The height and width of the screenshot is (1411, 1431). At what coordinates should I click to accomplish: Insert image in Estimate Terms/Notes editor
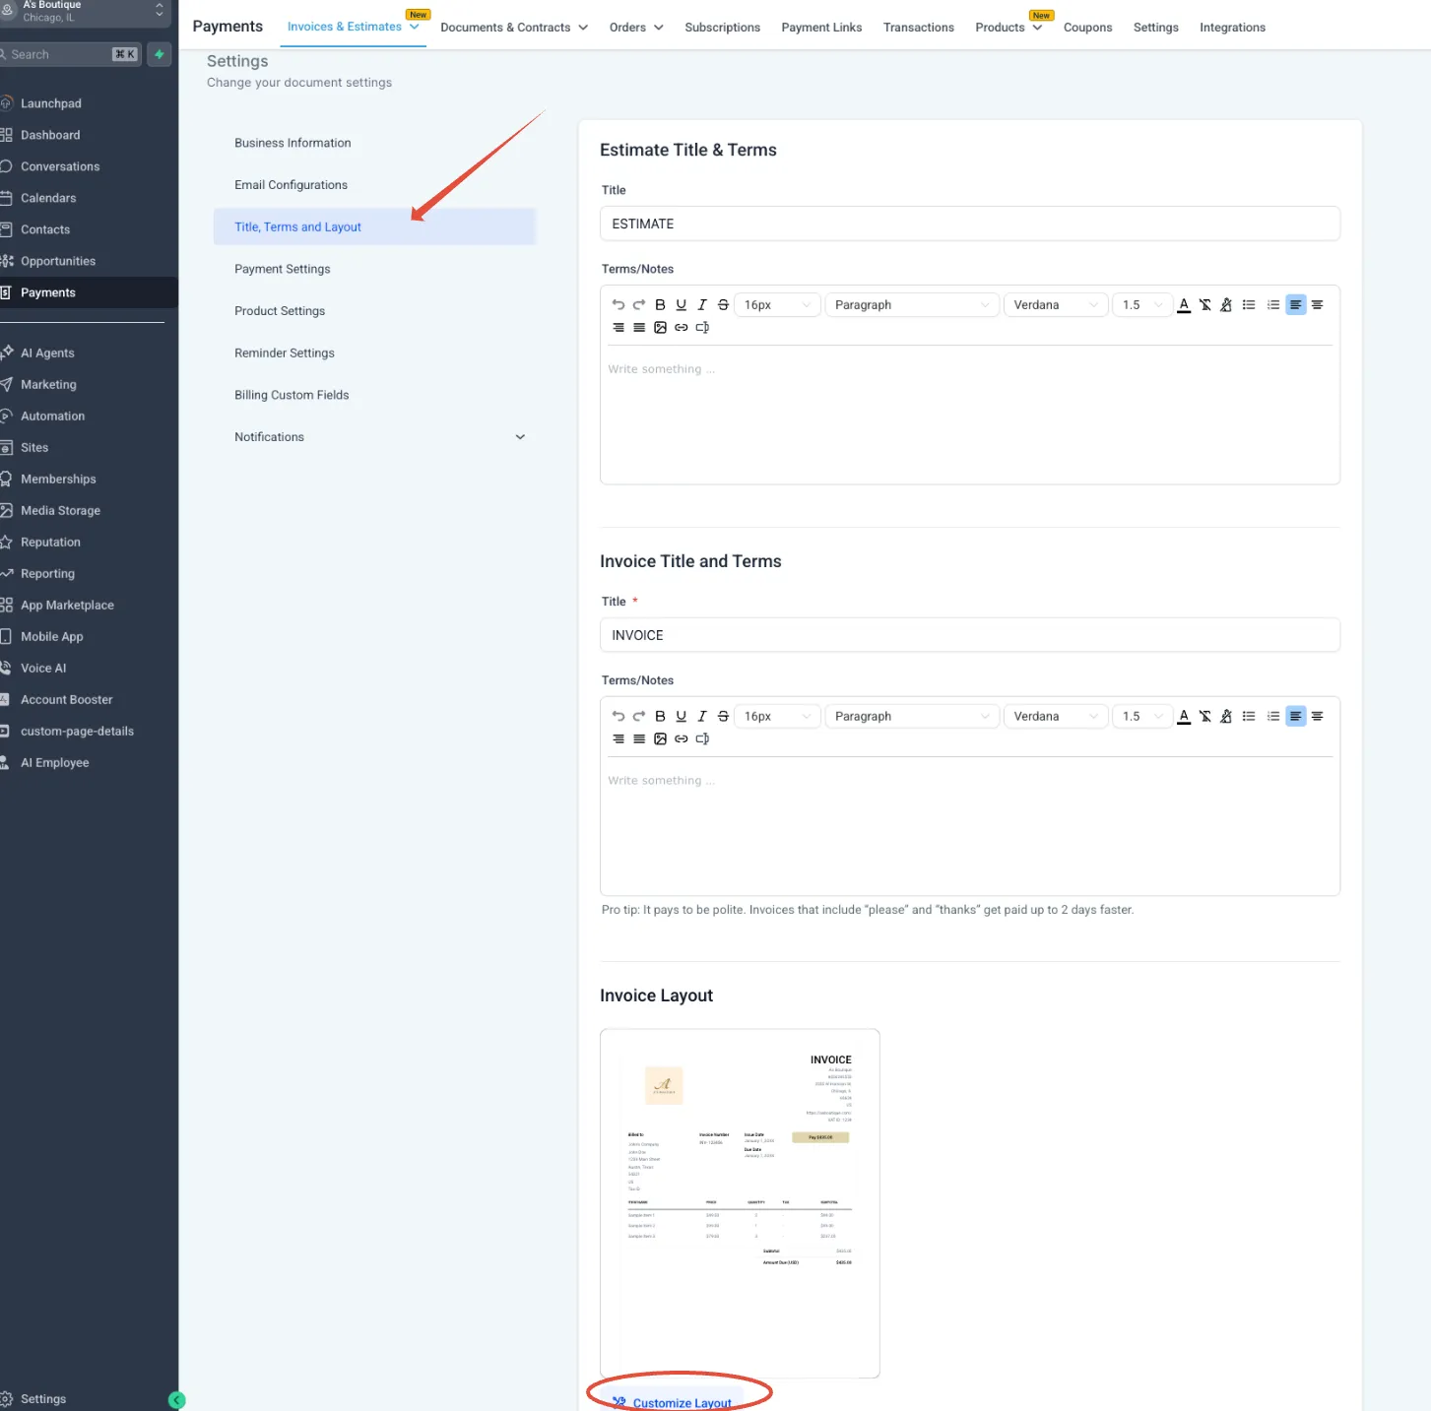tap(660, 328)
